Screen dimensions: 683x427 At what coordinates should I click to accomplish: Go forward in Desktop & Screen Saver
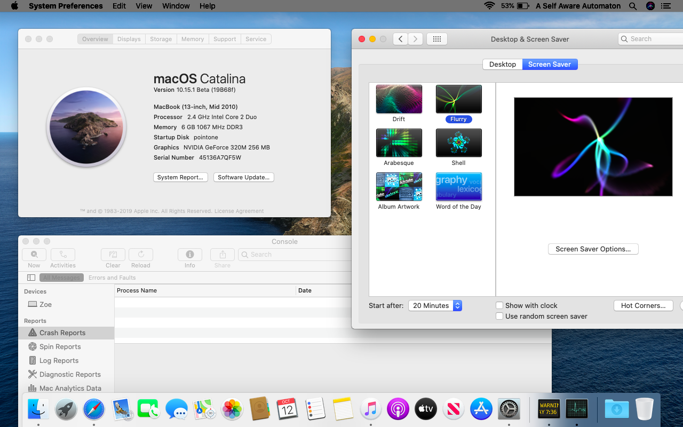click(416, 39)
